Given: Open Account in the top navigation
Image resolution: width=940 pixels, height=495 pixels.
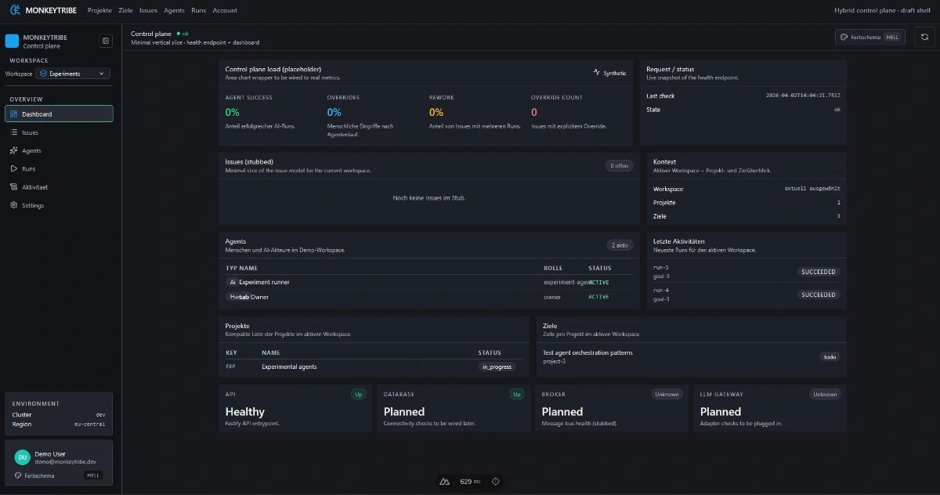Looking at the screenshot, I should pos(225,10).
